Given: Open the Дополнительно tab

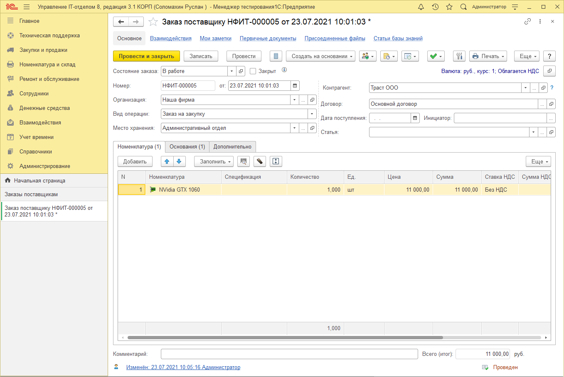Looking at the screenshot, I should 232,147.
